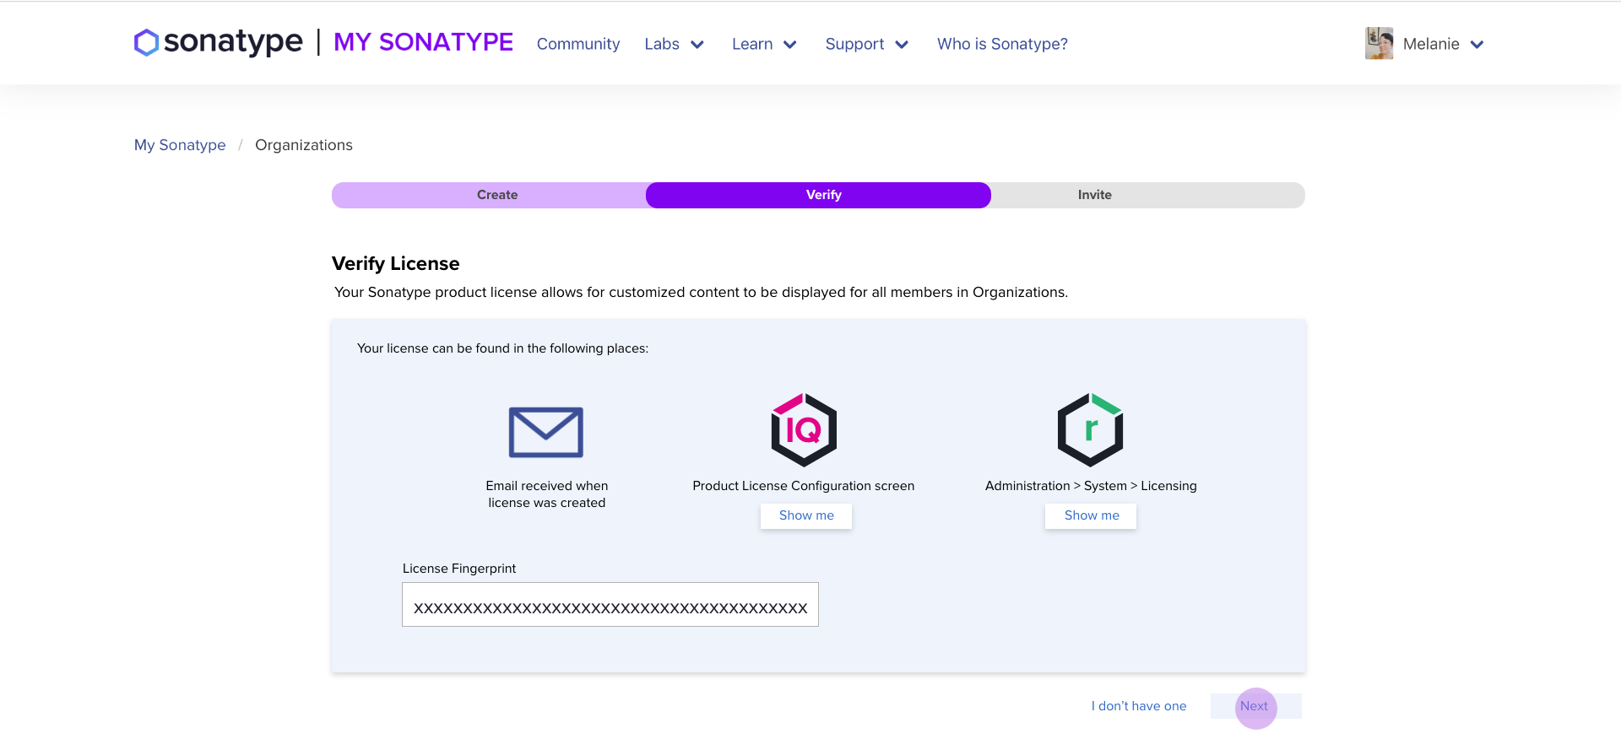Click the IQ product hexagon icon
Viewport: 1621px width, 755px height.
pos(804,430)
